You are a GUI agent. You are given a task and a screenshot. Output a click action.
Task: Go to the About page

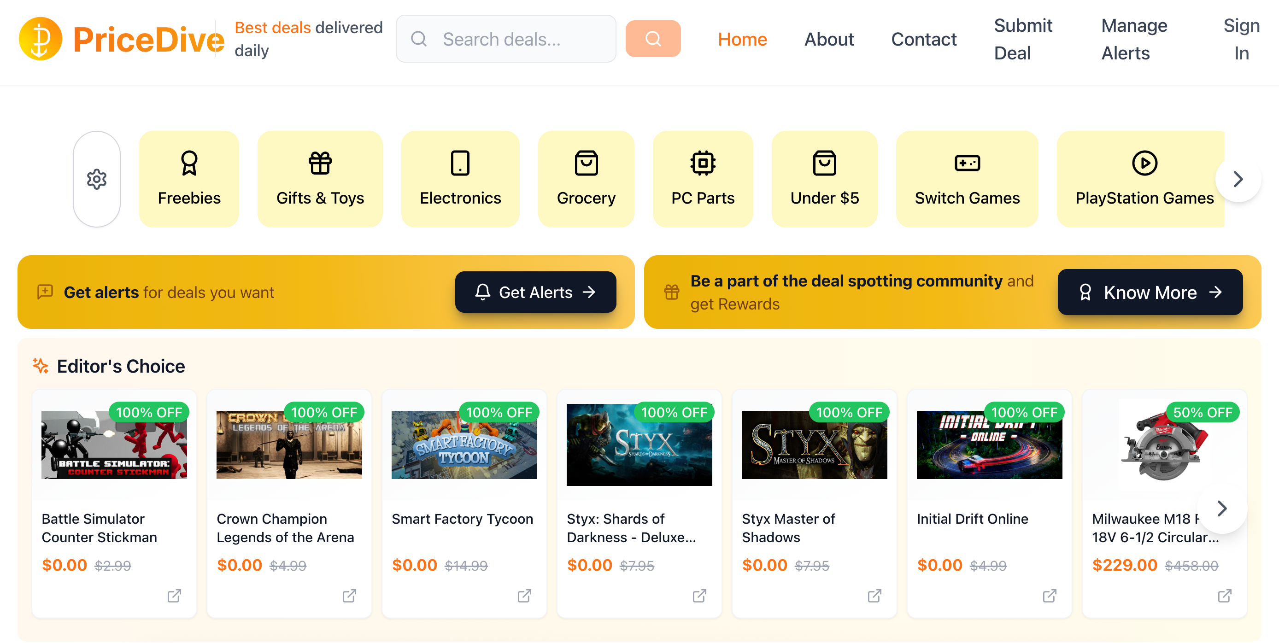click(x=829, y=39)
